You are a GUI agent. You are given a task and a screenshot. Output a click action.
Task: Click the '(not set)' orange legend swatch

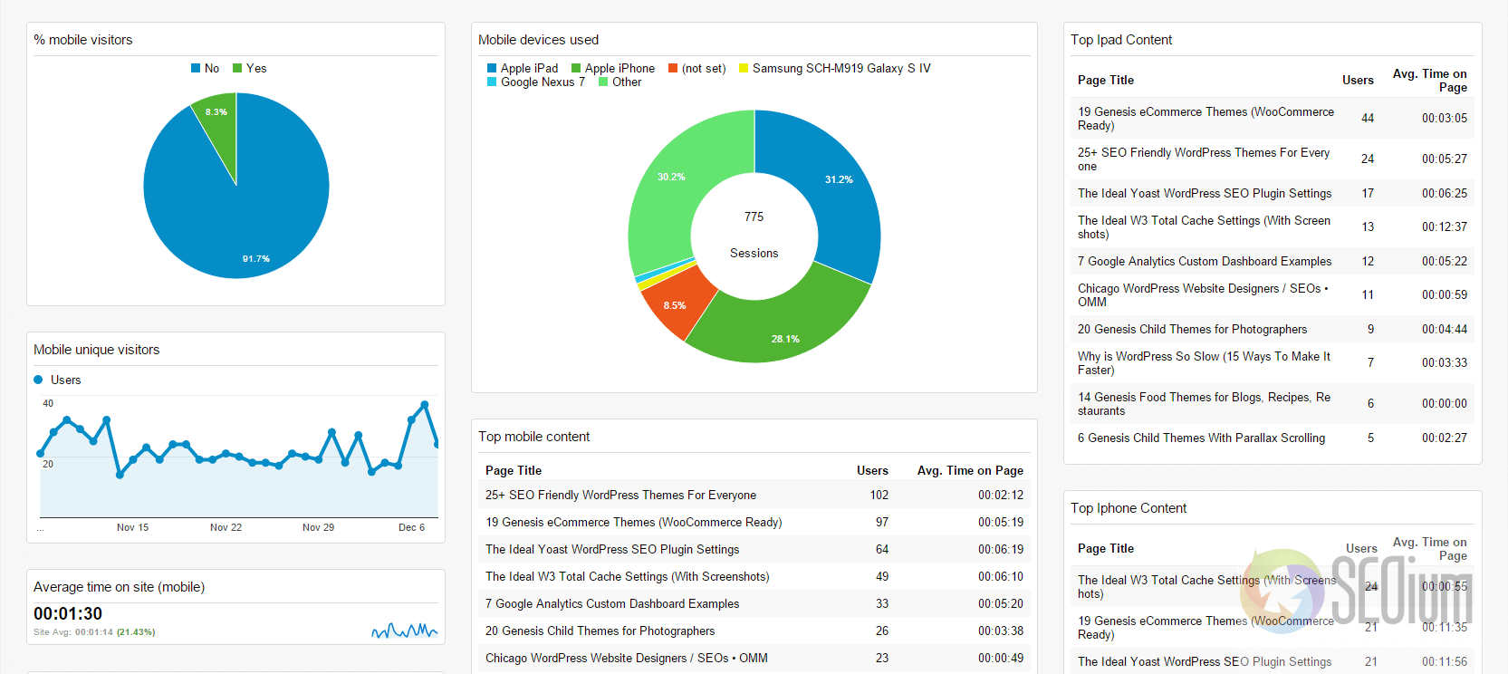(673, 68)
